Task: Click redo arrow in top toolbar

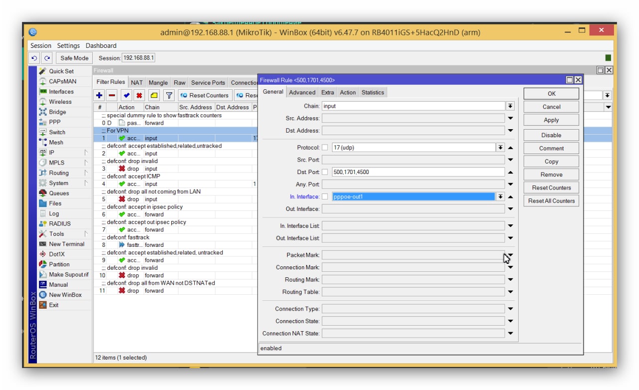Action: point(47,58)
